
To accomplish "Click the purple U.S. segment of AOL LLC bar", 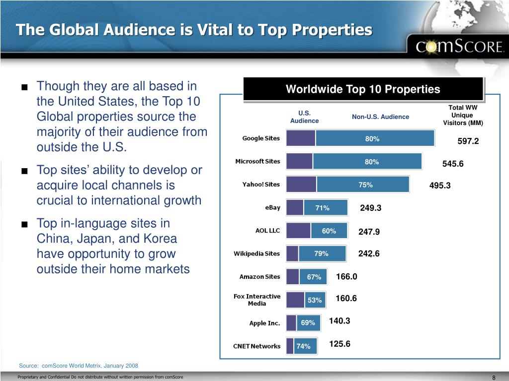I will click(298, 230).
